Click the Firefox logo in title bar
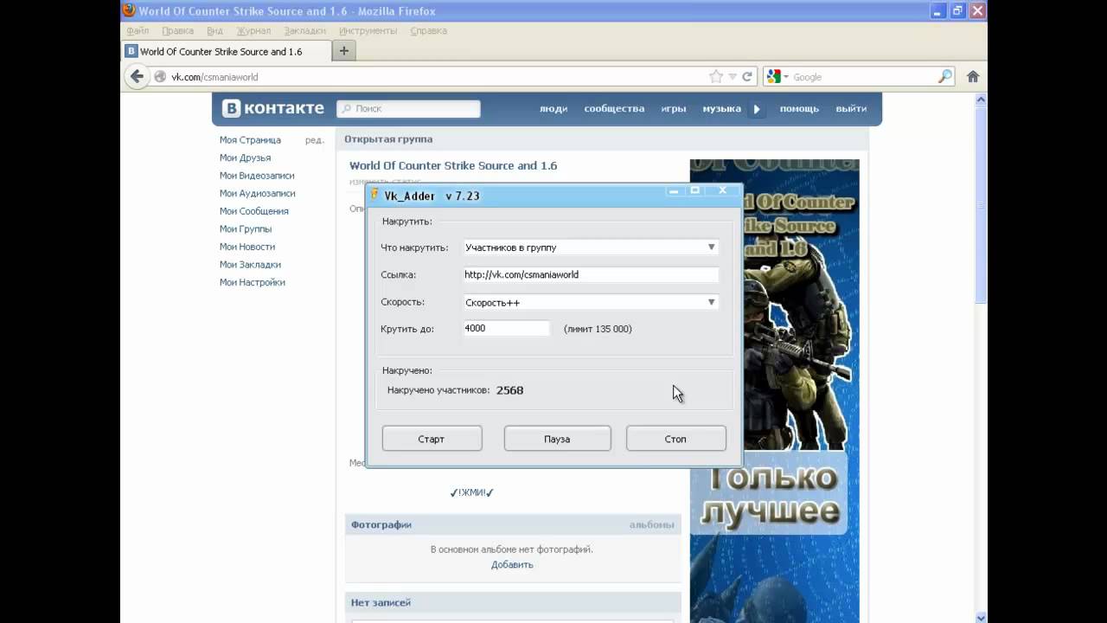Viewport: 1107px width, 623px height. tap(129, 10)
